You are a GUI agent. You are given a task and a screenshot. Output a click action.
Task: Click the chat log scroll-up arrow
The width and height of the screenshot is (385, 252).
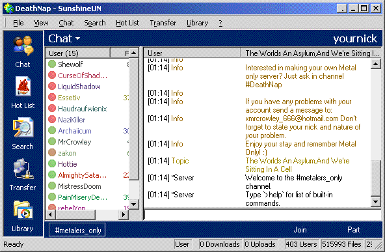(x=376, y=64)
